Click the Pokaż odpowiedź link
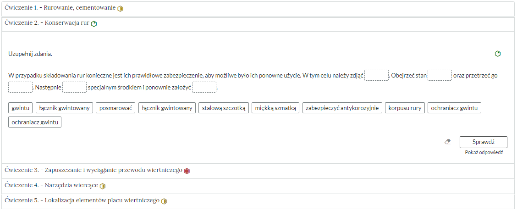Viewport: 517px width, 211px height. [484, 152]
